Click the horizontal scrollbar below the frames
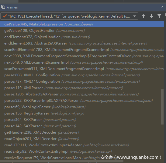 pos(62,161)
